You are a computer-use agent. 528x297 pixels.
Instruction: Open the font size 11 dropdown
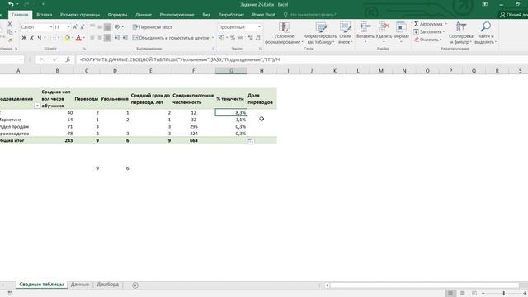[x=68, y=27]
